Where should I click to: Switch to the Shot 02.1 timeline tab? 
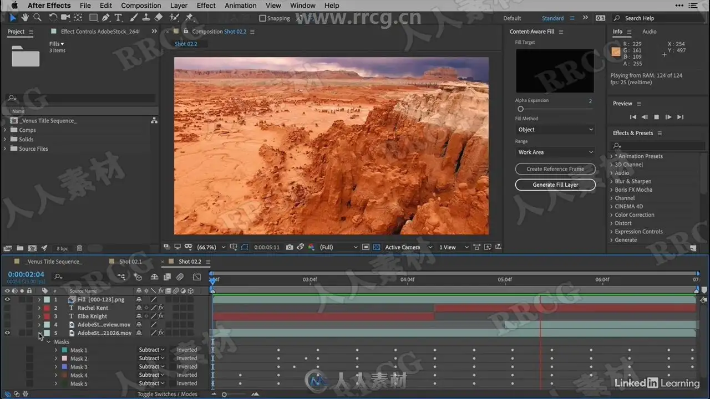tap(130, 262)
